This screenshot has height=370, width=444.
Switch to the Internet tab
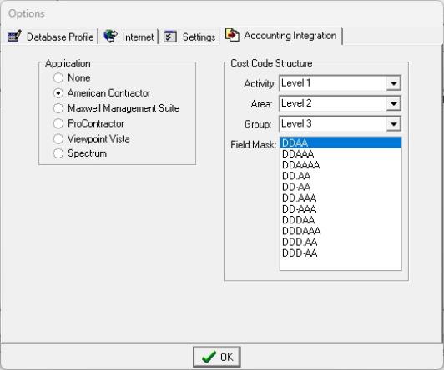[129, 37]
